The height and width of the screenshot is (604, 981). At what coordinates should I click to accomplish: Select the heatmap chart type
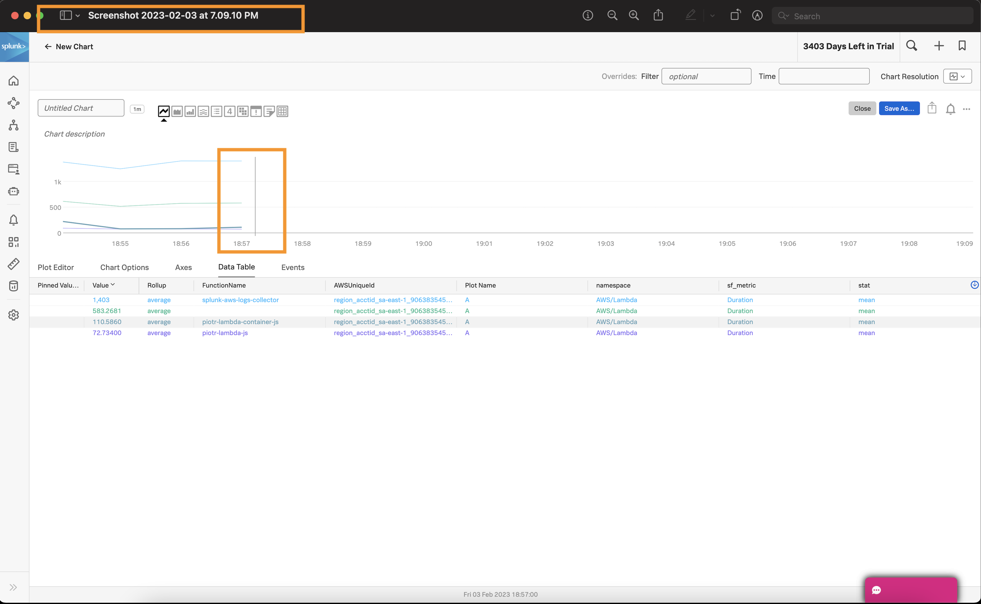(243, 111)
